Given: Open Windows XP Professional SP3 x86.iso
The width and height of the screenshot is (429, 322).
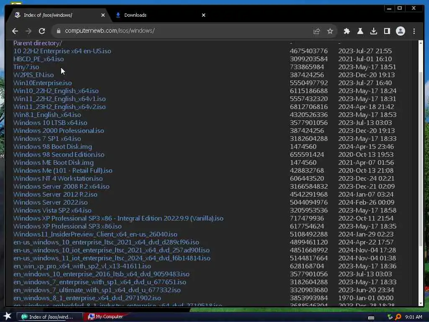Looking at the screenshot, I should (67, 226).
